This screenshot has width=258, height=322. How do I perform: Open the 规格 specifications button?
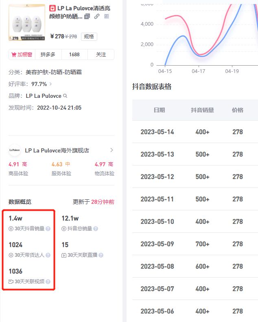click(89, 37)
